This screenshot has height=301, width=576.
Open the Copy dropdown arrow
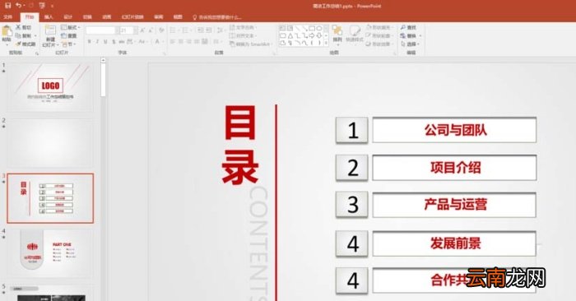tap(35, 36)
